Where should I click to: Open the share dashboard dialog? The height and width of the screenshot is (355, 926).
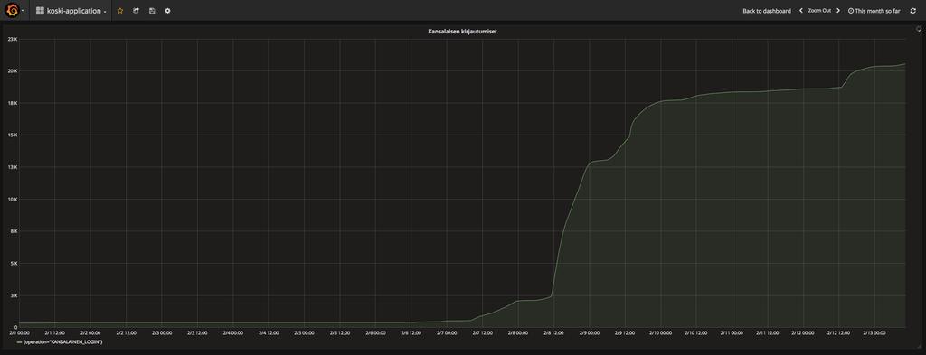136,11
